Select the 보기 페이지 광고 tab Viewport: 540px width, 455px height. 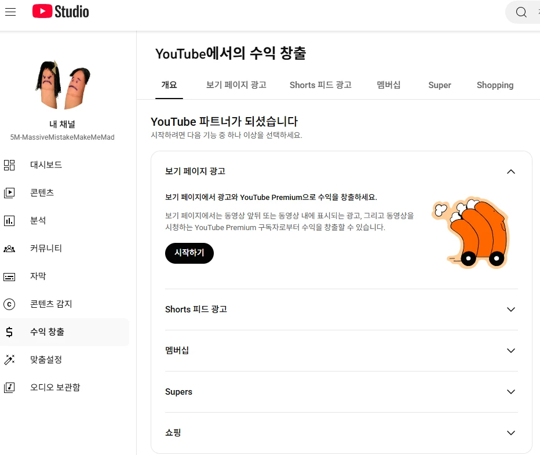(x=235, y=85)
